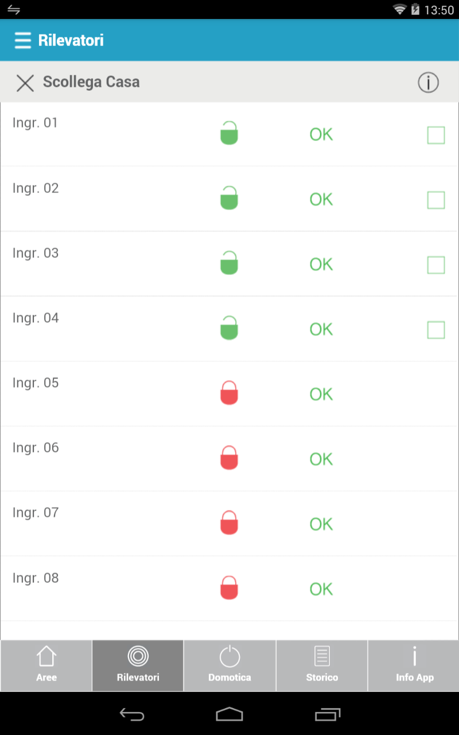This screenshot has height=735, width=459.
Task: Tap the green padlock for Ingr. 02
Action: coord(229,198)
